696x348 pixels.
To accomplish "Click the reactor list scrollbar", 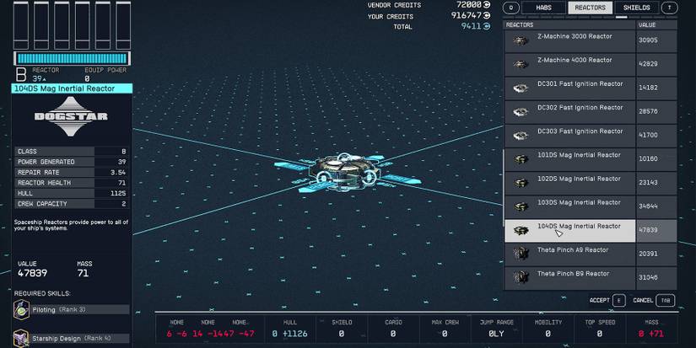I will pos(503,186).
